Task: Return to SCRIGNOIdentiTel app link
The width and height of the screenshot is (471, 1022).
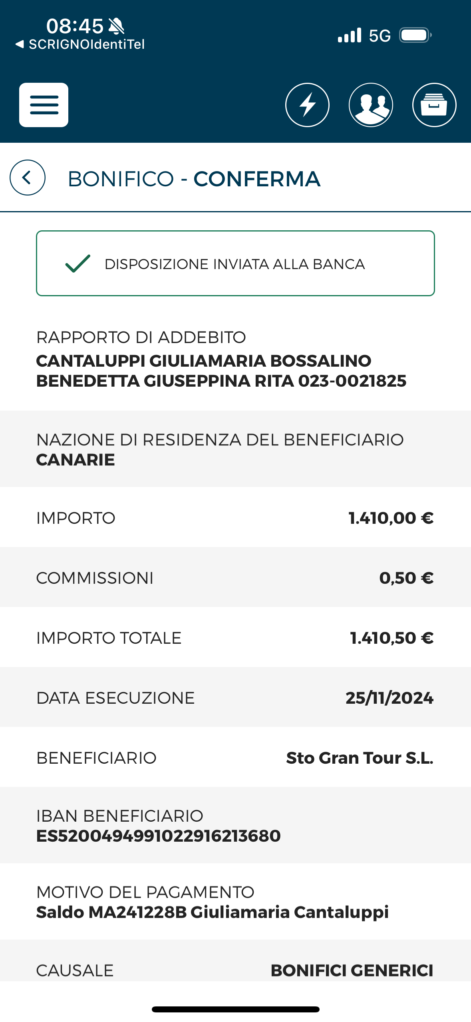Action: [x=80, y=44]
